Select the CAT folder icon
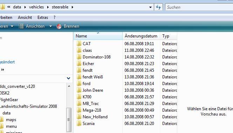The height and width of the screenshot is (133, 233). tap(79, 44)
